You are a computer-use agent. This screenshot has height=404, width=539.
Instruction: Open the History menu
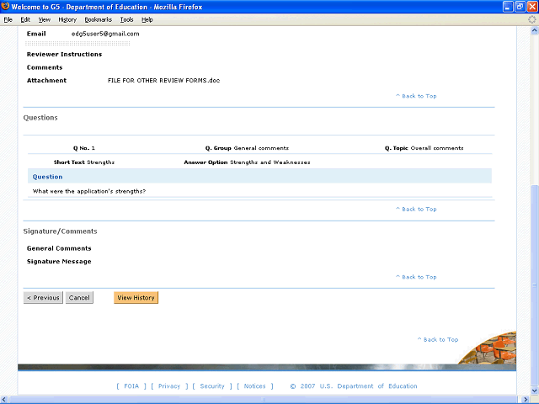[67, 19]
